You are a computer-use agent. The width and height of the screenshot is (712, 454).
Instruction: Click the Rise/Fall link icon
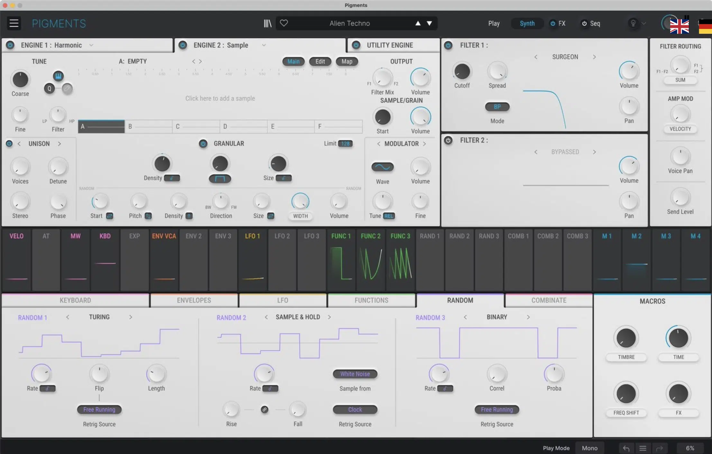click(264, 410)
